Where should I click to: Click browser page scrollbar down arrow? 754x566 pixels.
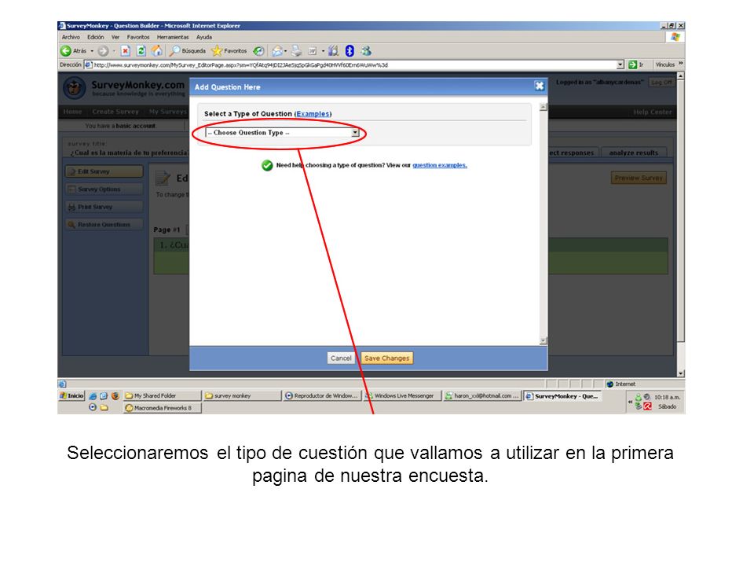pos(680,373)
